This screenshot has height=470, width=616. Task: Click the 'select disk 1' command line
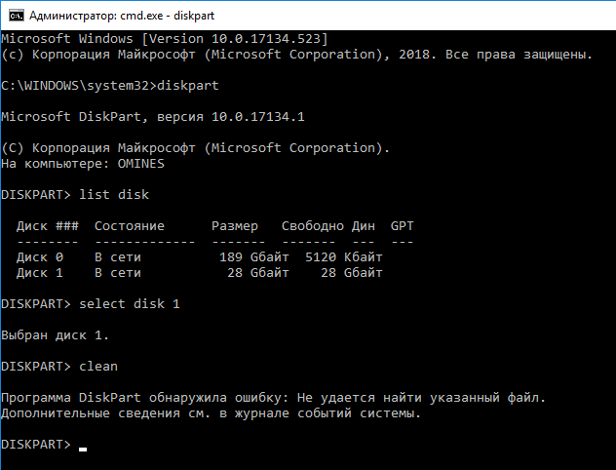[91, 304]
